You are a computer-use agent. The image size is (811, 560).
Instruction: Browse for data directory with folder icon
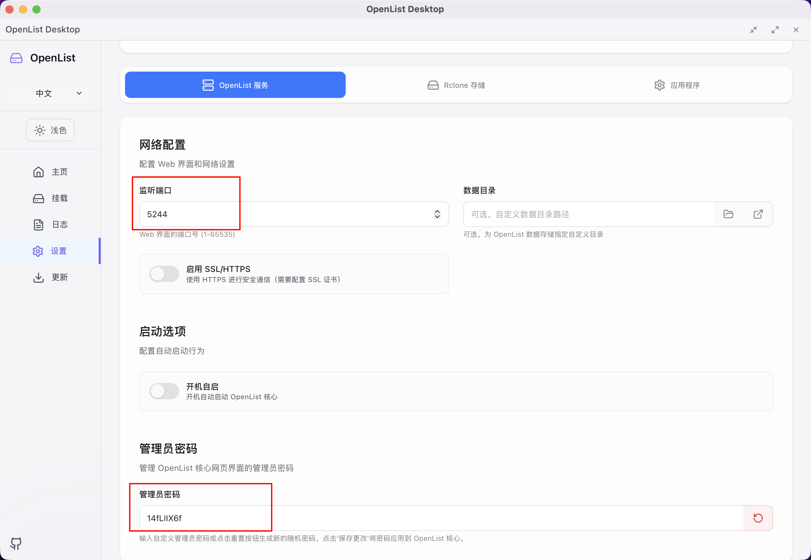pyautogui.click(x=729, y=214)
